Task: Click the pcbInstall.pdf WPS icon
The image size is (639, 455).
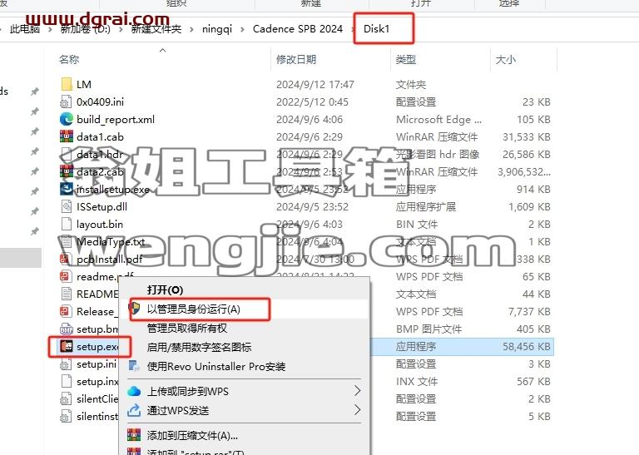Action: tap(66, 259)
